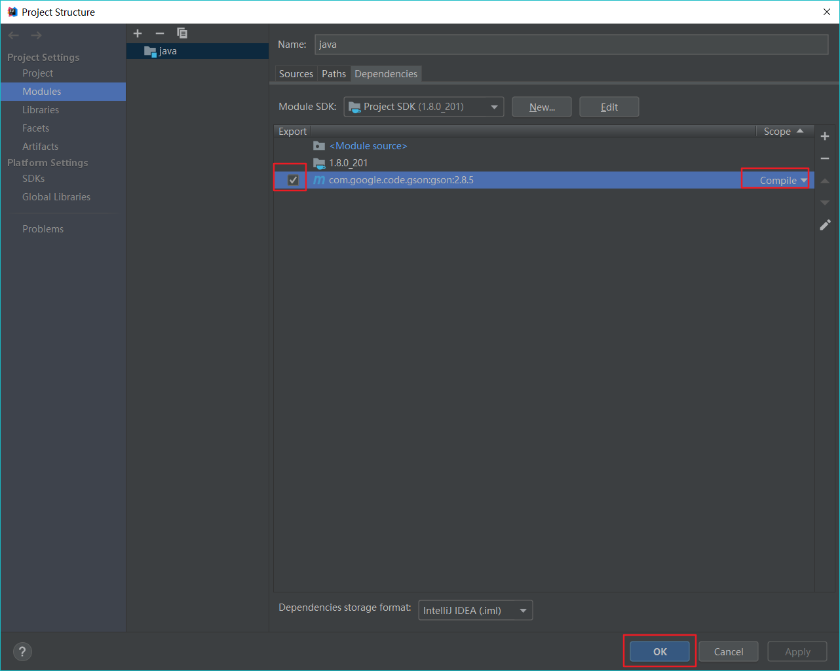The image size is (840, 671).
Task: Click the New... SDK button
Action: (542, 107)
